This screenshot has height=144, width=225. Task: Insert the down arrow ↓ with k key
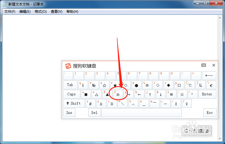click(161, 94)
